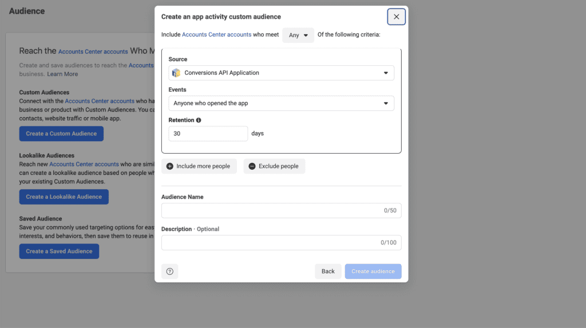Click Create a Custom Audience button
This screenshot has height=328, width=586.
pyautogui.click(x=61, y=134)
